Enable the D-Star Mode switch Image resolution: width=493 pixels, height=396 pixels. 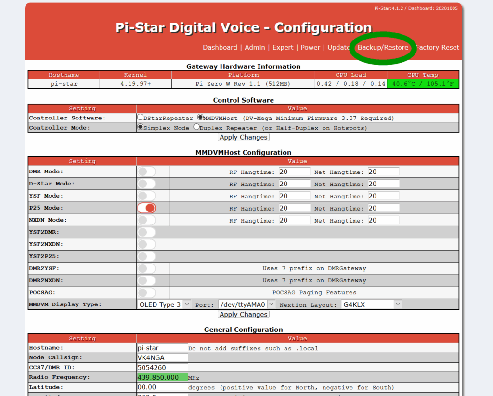click(x=146, y=184)
